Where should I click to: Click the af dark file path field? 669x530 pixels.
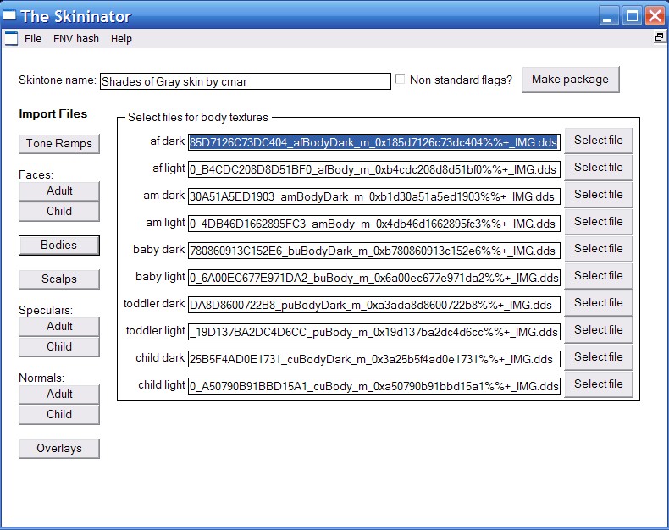[x=374, y=142]
